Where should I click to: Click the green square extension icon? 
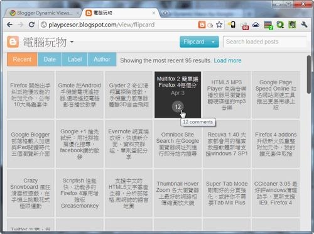[x=292, y=25]
